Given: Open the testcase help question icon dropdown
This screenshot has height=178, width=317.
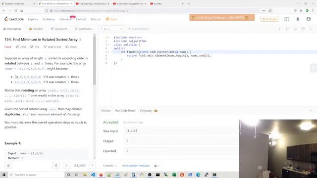Looking at the screenshot, I should (x=157, y=166).
